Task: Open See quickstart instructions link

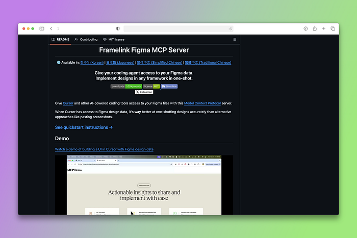Action: pos(84,127)
